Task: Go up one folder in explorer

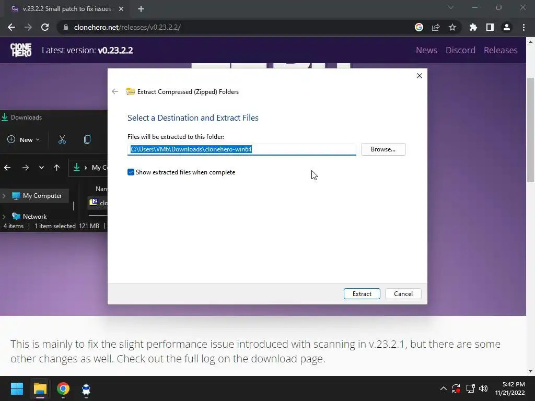Action: point(56,168)
